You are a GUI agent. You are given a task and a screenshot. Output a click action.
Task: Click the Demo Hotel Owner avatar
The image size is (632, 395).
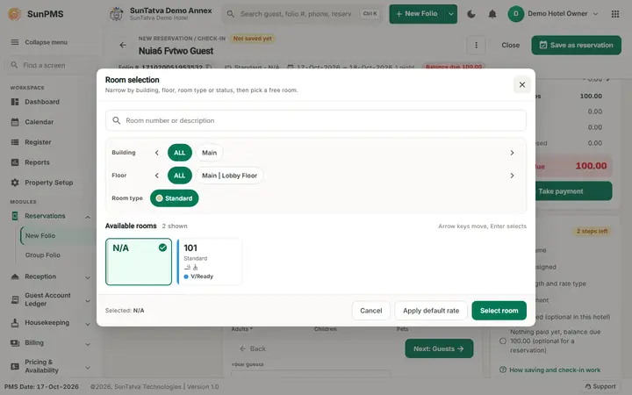515,14
